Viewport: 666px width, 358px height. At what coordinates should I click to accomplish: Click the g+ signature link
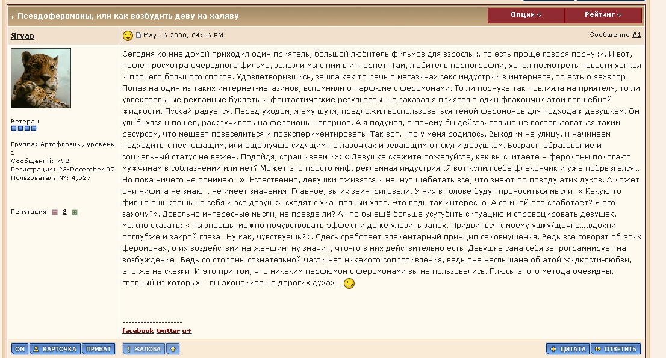pos(187,330)
